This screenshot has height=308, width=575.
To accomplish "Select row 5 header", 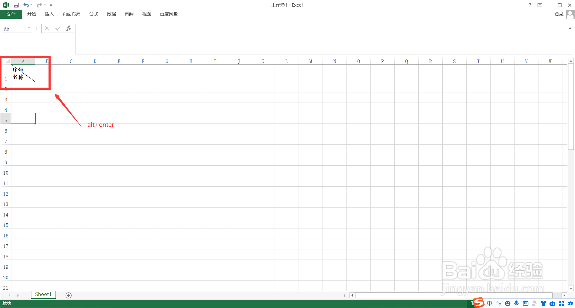I will (6, 118).
